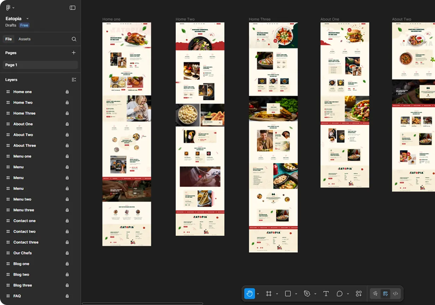Viewport: 435px width, 305px height.
Task: Click frame icon of Menu two layer
Action: 8,199
